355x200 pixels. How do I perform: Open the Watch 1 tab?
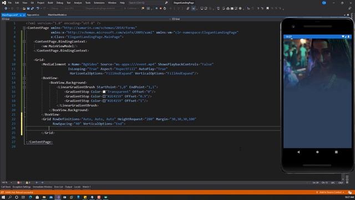coord(87,187)
